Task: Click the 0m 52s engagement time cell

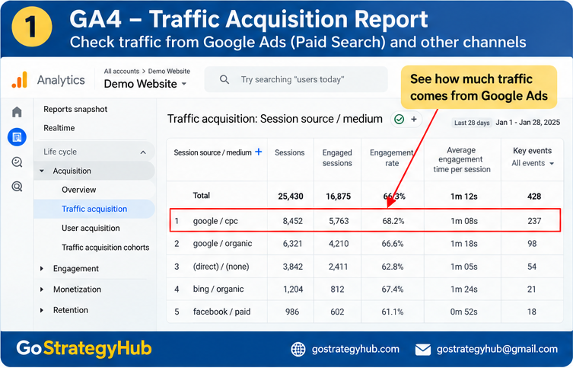Action: 464,312
